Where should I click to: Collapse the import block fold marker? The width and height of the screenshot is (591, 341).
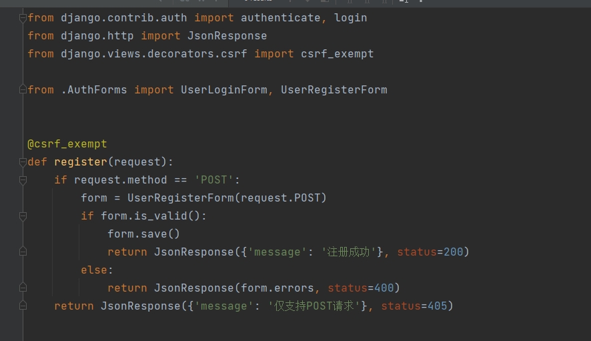click(23, 17)
